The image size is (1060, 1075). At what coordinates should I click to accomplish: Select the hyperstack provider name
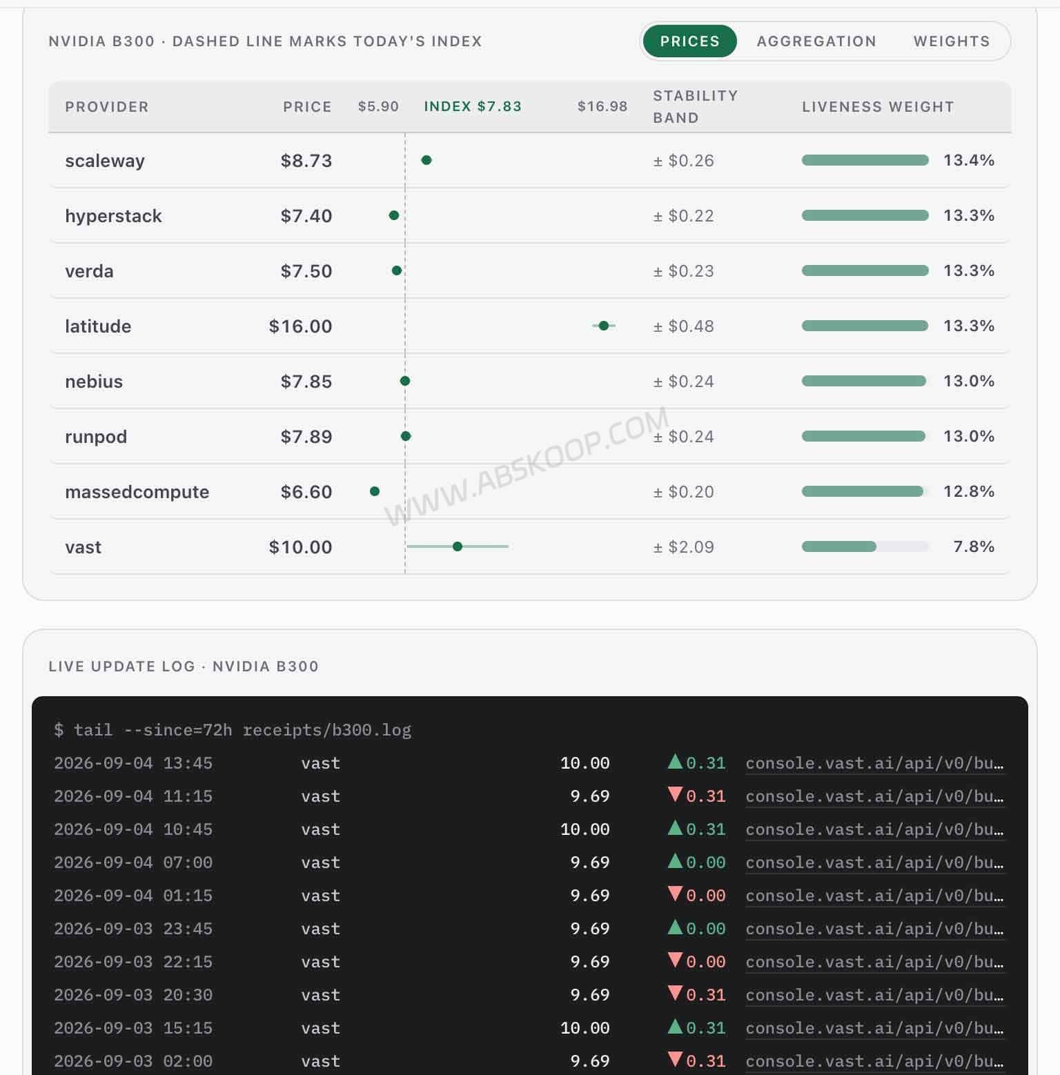113,216
